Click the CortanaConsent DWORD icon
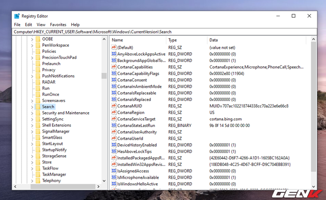 coord(114,80)
